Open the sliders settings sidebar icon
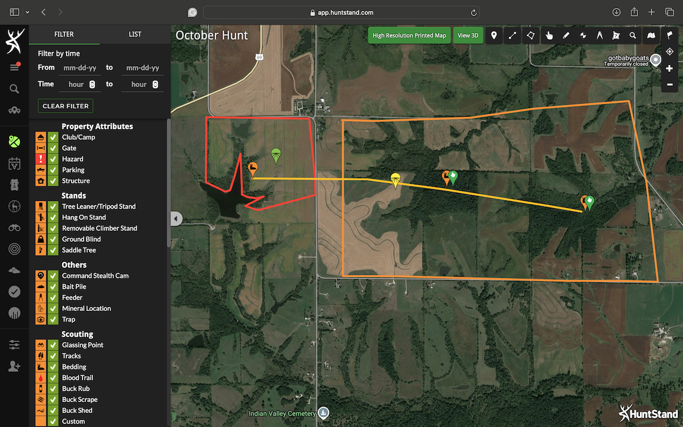Screen dimensions: 683x427 [x=14, y=345]
